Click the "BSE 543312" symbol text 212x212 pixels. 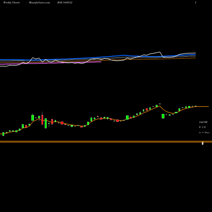[x=65, y=3]
